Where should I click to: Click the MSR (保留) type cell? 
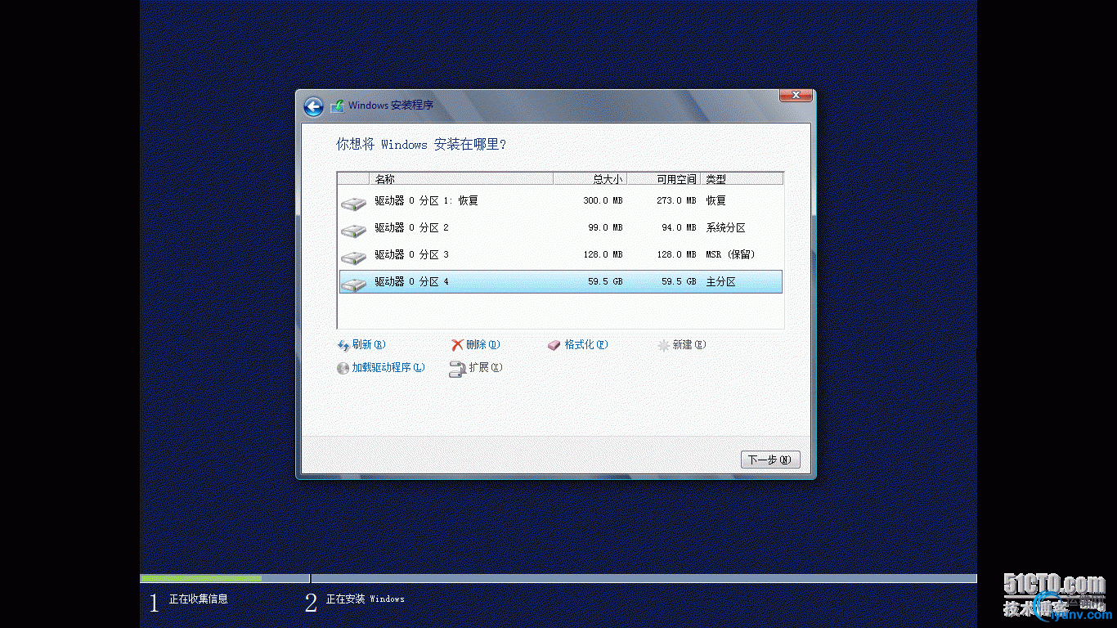point(730,255)
